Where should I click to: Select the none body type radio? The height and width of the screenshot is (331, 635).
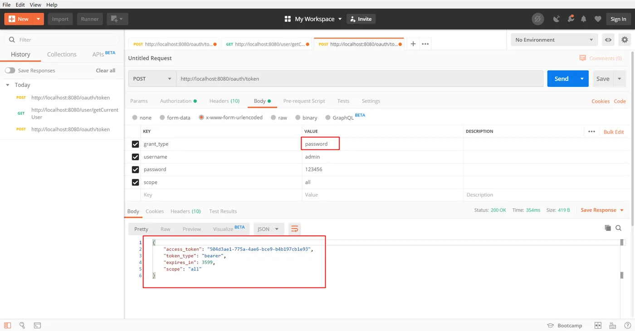tap(135, 117)
